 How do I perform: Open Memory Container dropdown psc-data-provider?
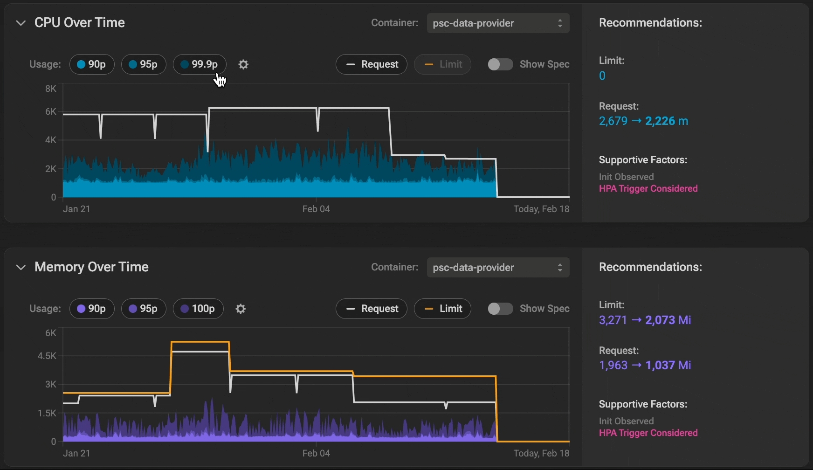[x=498, y=268]
